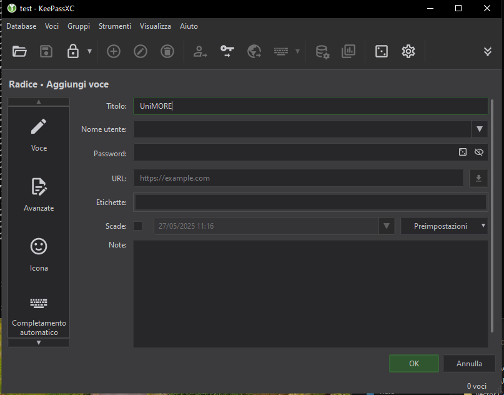The height and width of the screenshot is (395, 504).
Task: Expand the toolbar overflow chevron
Action: point(488,52)
